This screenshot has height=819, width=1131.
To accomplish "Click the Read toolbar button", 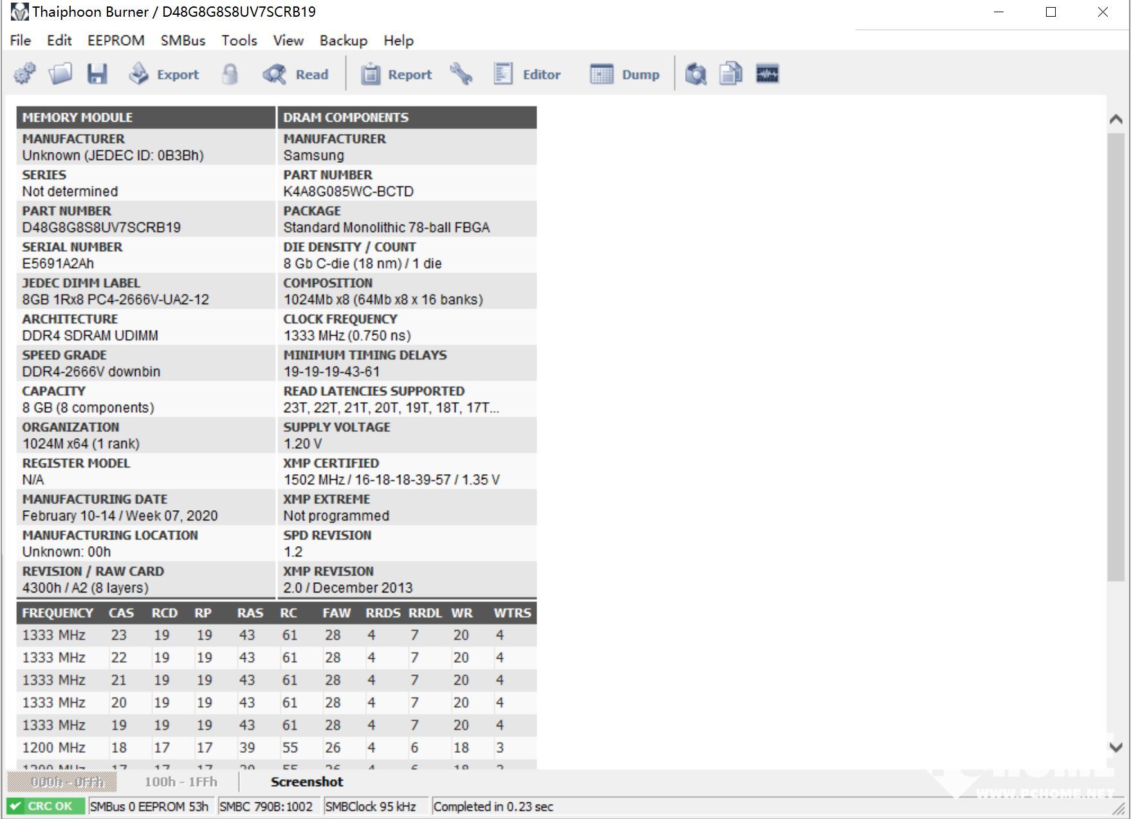I will (x=296, y=74).
